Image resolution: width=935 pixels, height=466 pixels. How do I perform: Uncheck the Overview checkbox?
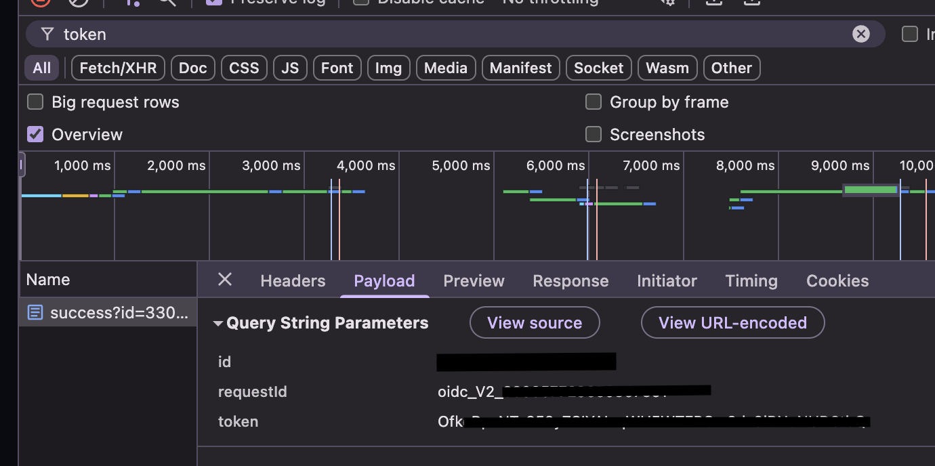[35, 134]
